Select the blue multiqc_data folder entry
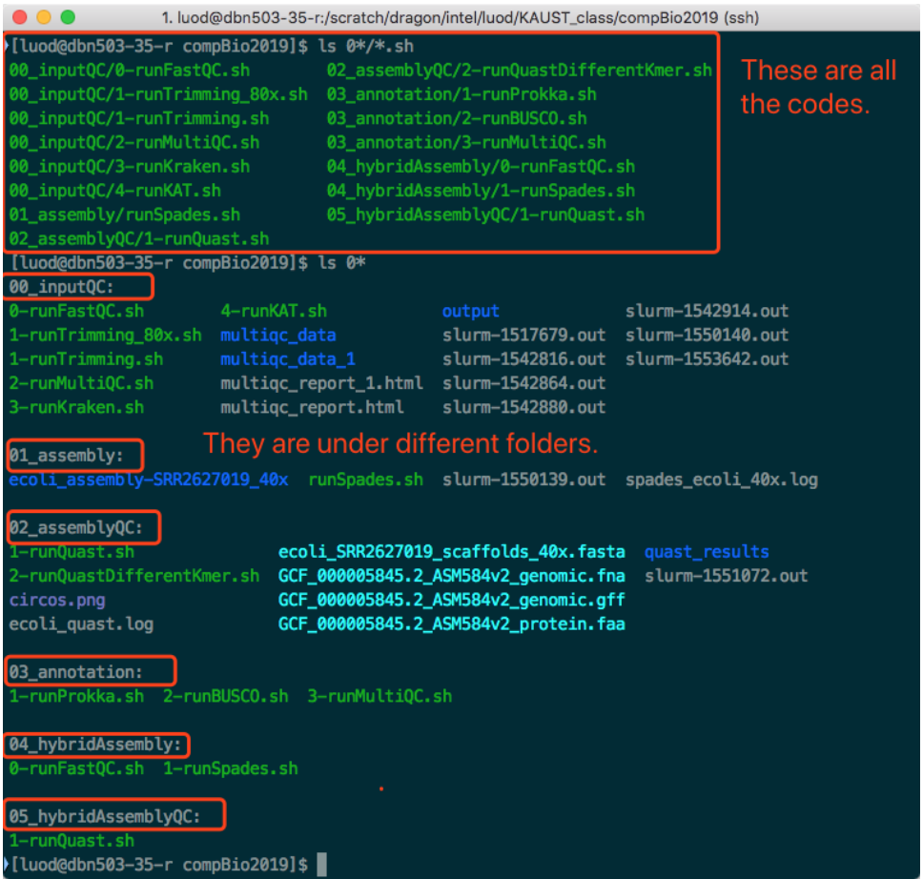This screenshot has width=923, height=879. [x=277, y=335]
